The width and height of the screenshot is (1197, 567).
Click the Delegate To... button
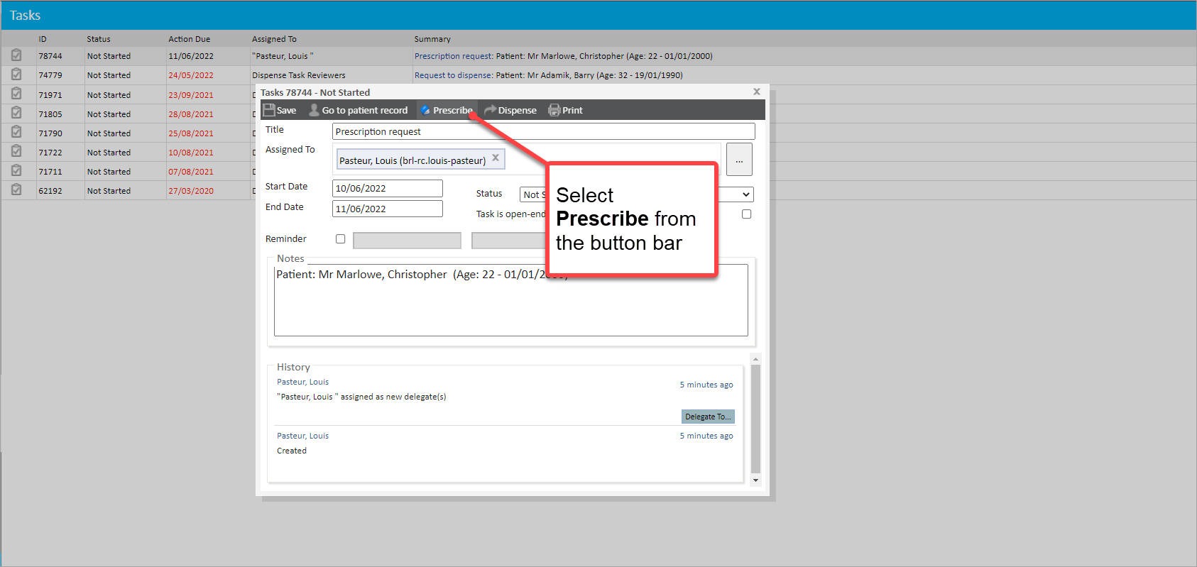[707, 417]
